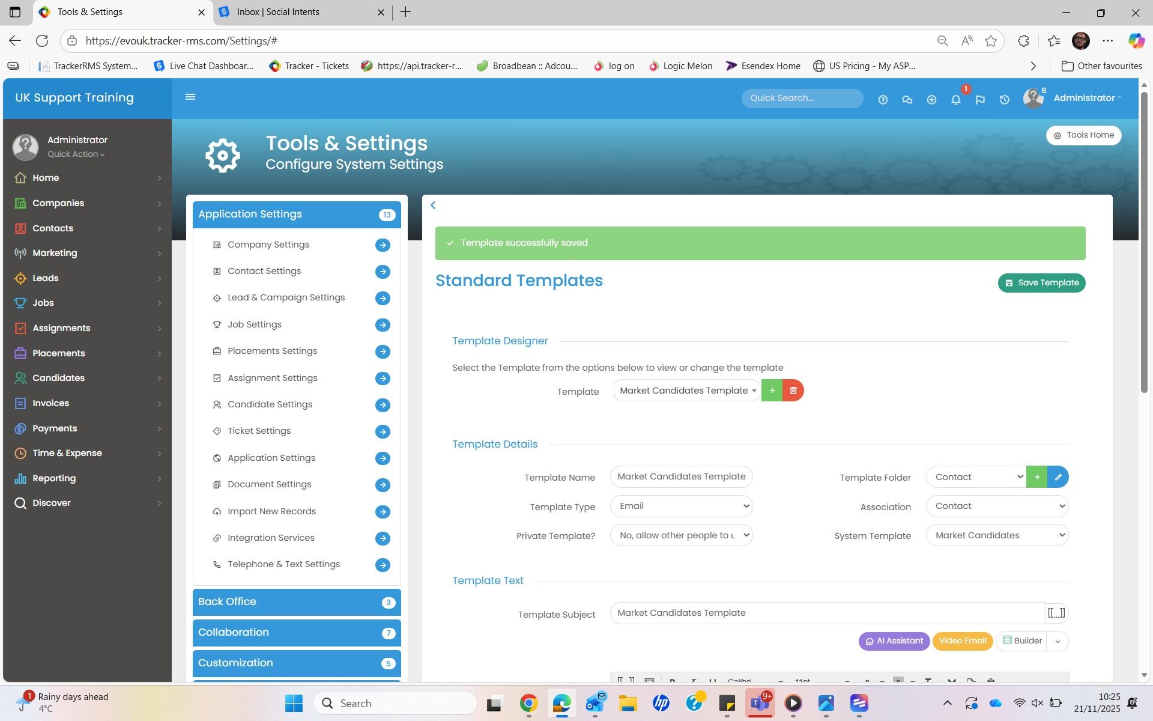
Task: Click the AI Assistant button
Action: click(894, 641)
